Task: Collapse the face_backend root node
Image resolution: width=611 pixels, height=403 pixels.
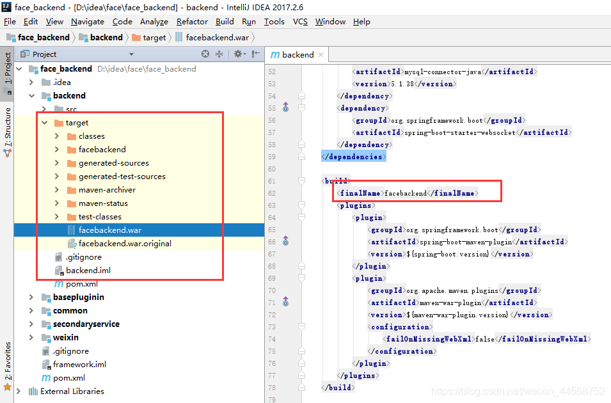Action: coord(19,69)
